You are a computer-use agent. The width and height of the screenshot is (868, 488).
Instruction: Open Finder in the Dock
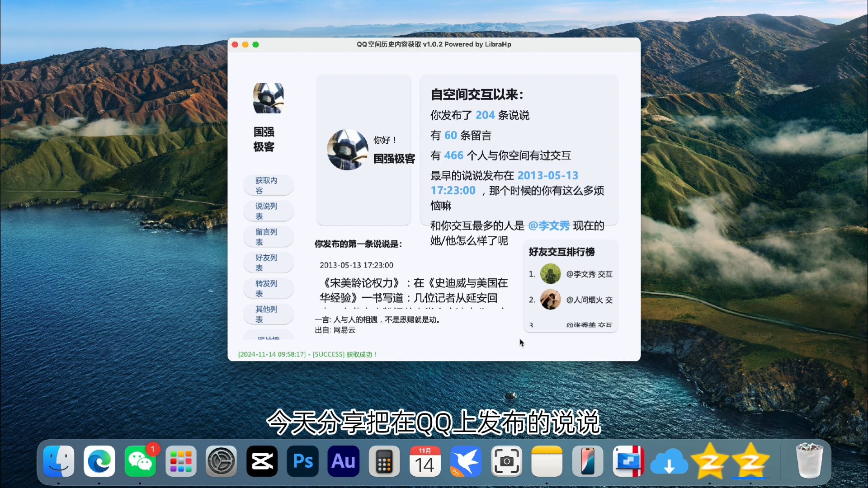coord(59,461)
